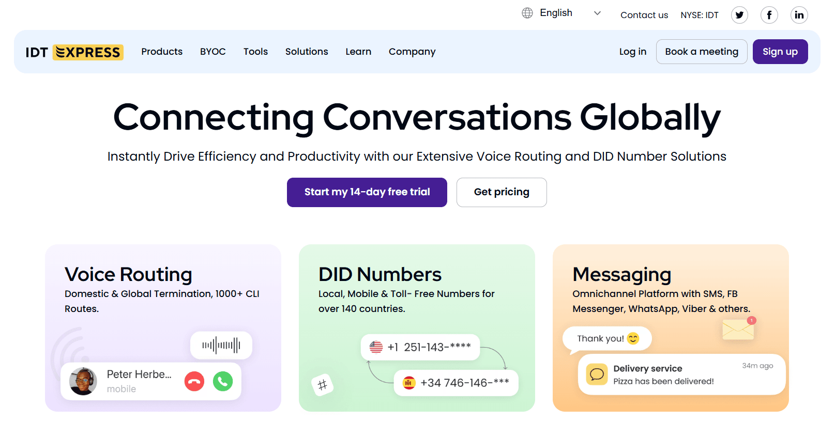Open the Tools menu

tap(255, 52)
